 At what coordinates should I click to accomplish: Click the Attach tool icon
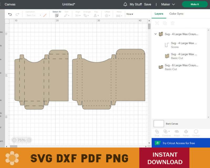[177, 132]
